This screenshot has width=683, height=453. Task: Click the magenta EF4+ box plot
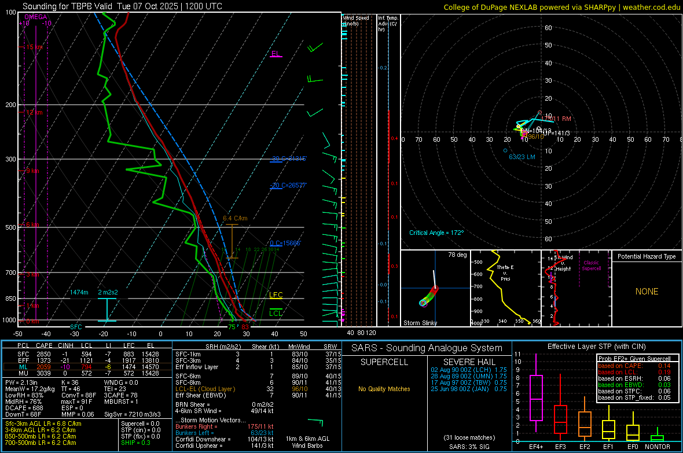536,393
